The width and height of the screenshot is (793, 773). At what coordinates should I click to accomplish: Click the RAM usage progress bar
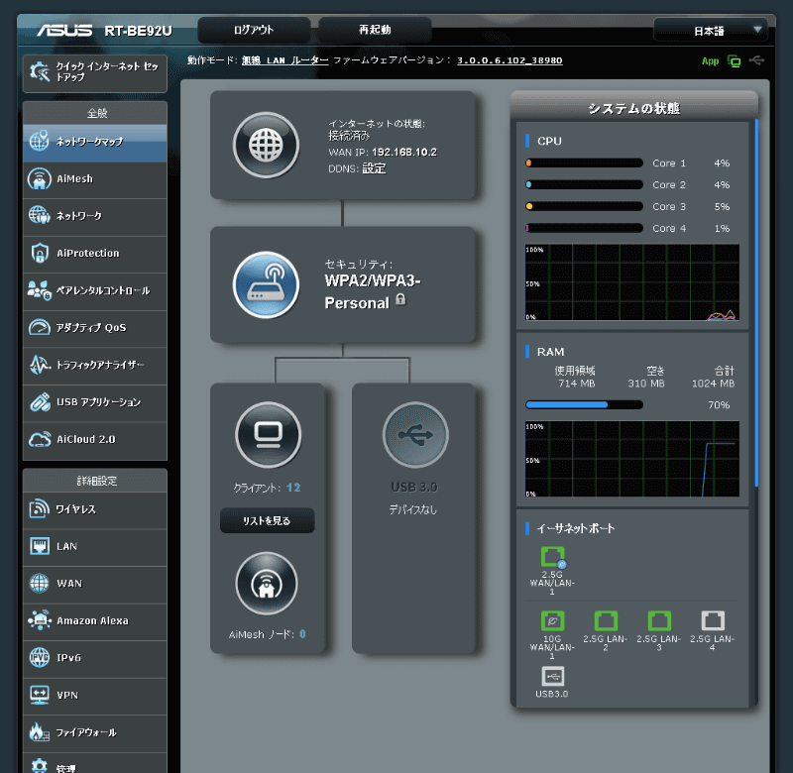(584, 405)
